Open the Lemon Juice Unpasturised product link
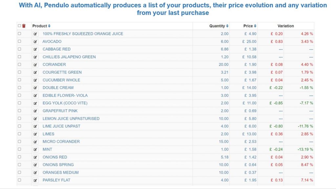The height and width of the screenshot is (189, 336). pyautogui.click(x=71, y=118)
